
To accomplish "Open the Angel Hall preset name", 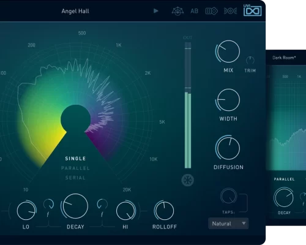I will [x=75, y=11].
